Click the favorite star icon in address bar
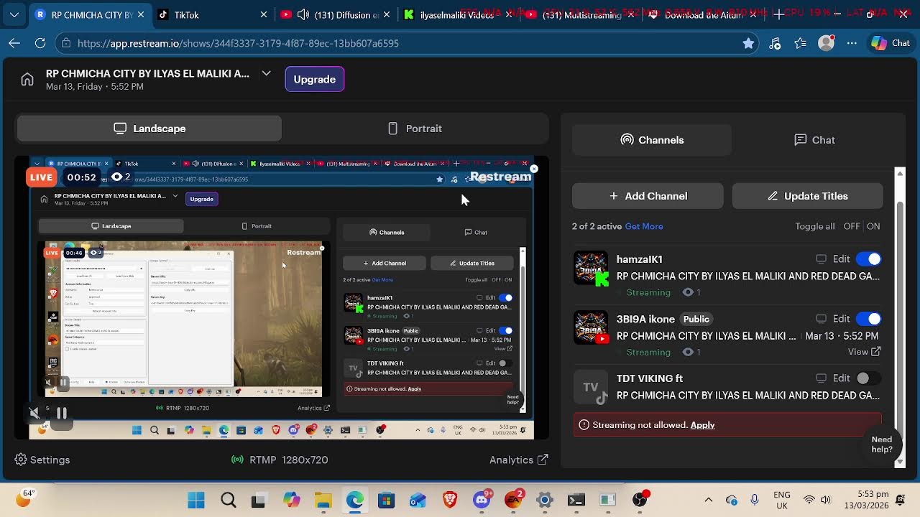Image resolution: width=920 pixels, height=517 pixels. click(x=748, y=43)
